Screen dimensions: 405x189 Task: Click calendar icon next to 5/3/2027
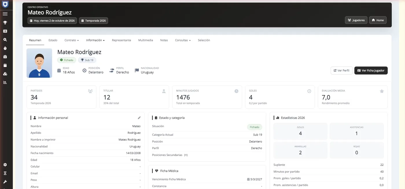coord(248,179)
